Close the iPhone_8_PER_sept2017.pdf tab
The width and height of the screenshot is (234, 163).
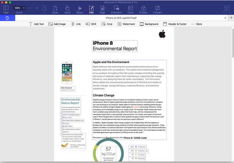225,18
